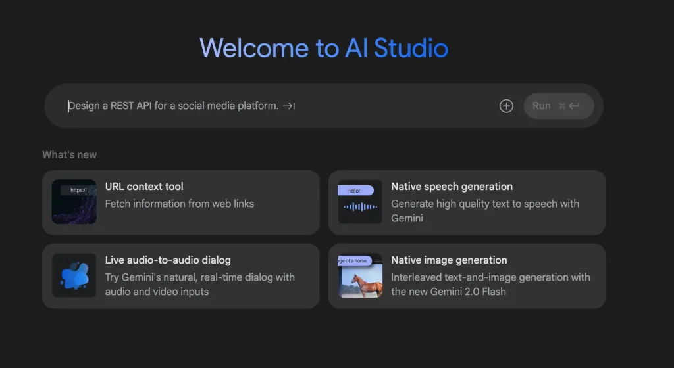Select the Live audio-to-audio dialog title
674x368 pixels.
[168, 260]
